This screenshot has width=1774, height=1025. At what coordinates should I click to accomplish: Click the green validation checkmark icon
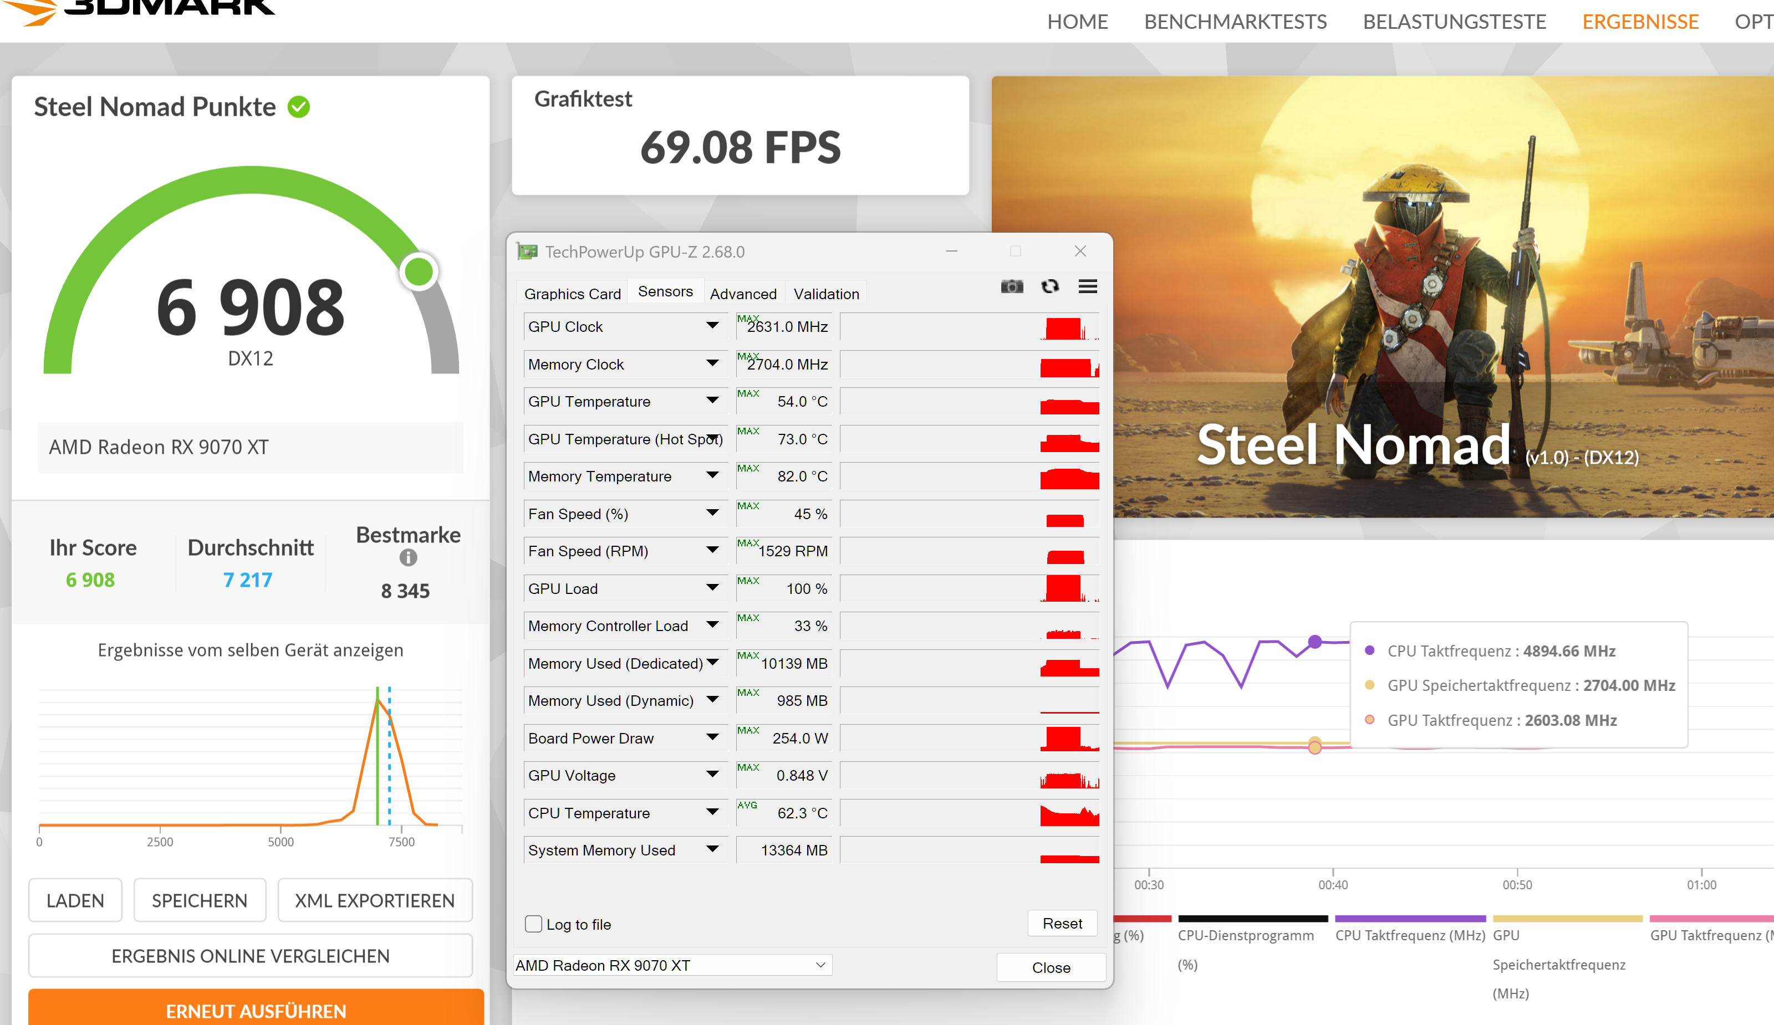click(x=298, y=107)
